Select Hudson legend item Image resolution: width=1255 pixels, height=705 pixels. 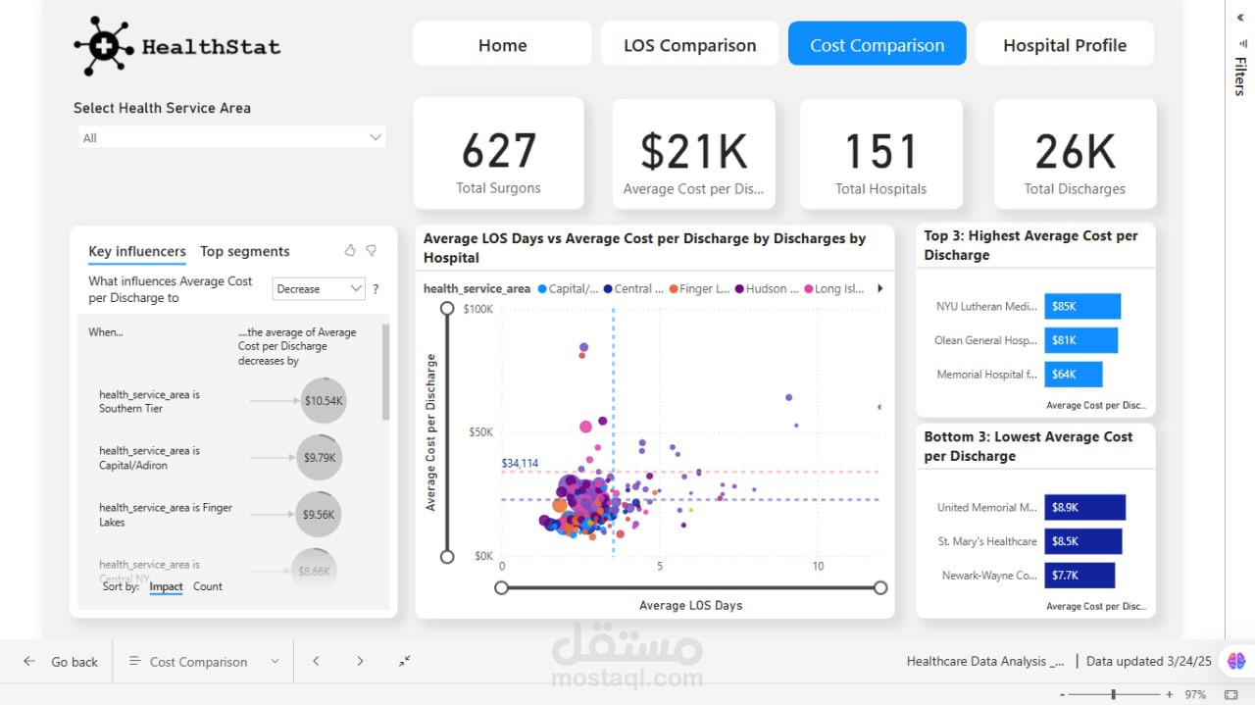767,289
